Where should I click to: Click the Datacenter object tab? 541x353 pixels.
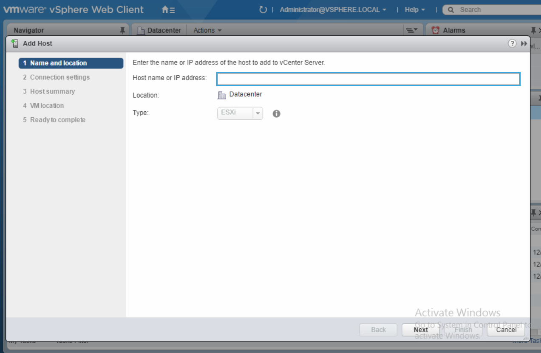click(159, 31)
